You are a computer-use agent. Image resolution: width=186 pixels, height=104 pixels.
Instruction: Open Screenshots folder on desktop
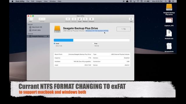point(169,46)
